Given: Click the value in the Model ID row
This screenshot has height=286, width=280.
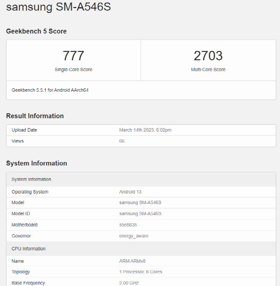Looking at the screenshot, I should (x=140, y=213).
